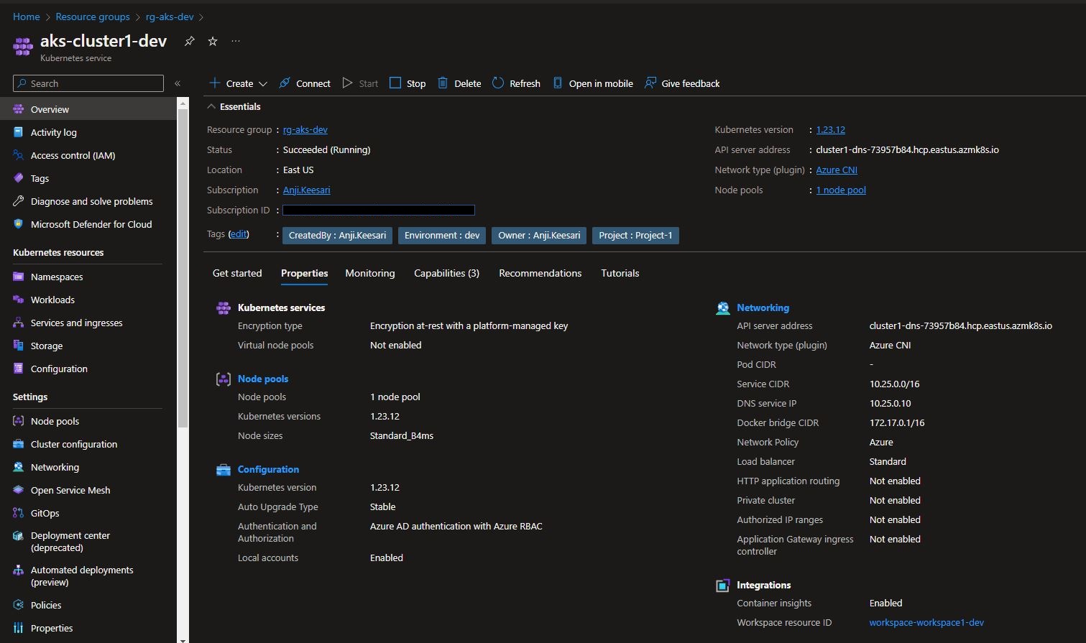The width and height of the screenshot is (1086, 643).
Task: Switch to the Get started tab
Action: pos(237,273)
